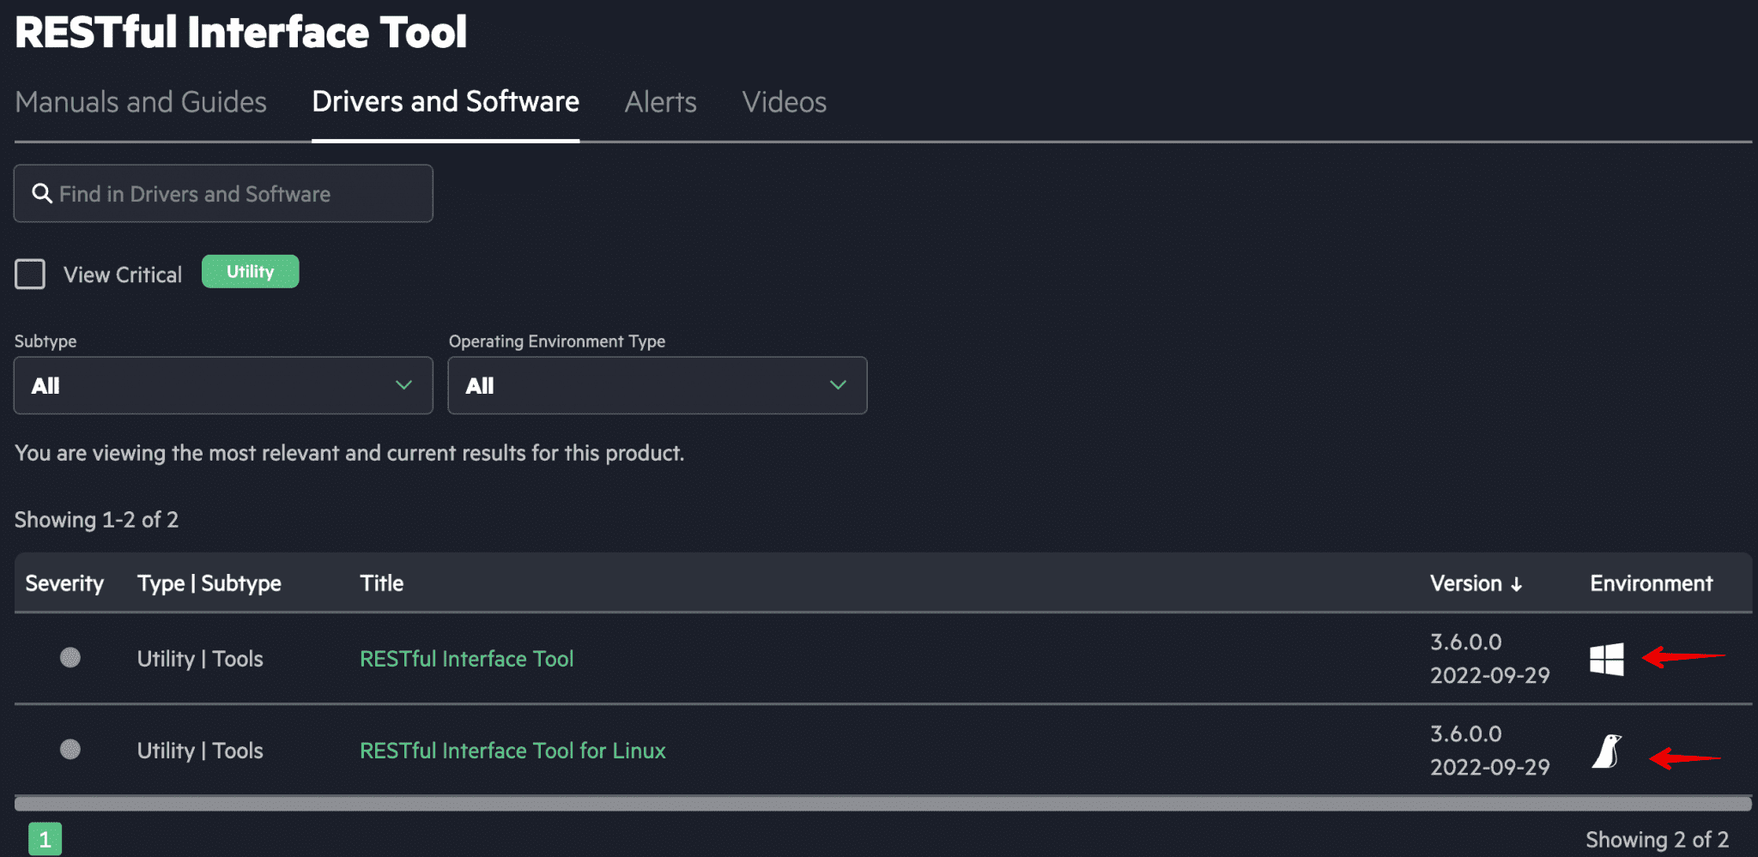Go to the Videos tab
Image resolution: width=1758 pixels, height=857 pixels.
tap(784, 101)
